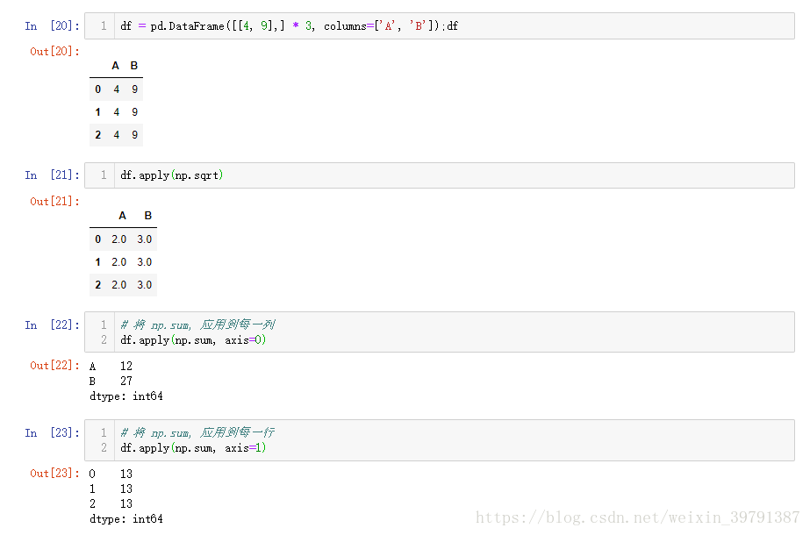Click the B 27 result in Out[22]

(x=111, y=382)
